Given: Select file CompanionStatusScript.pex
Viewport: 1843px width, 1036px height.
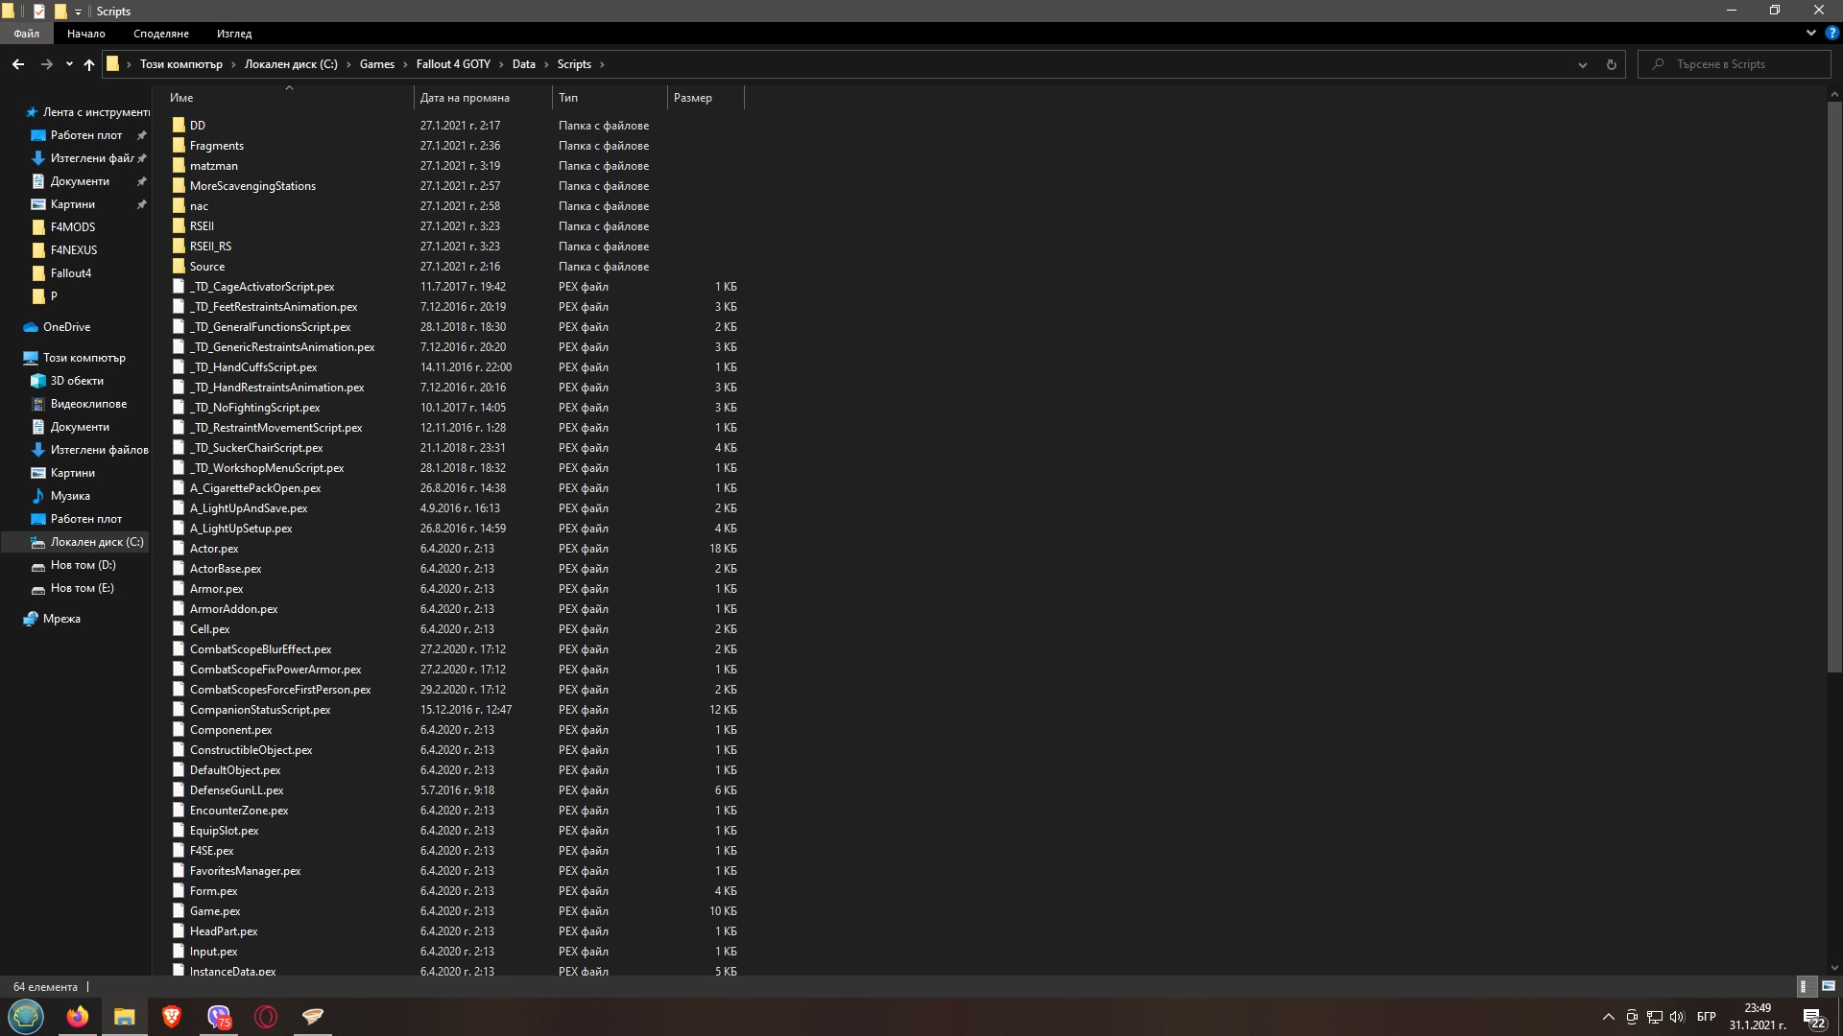Looking at the screenshot, I should point(260,710).
